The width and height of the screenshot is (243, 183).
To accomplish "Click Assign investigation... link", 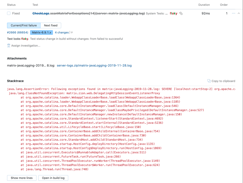I will pyautogui.click(x=26, y=46).
